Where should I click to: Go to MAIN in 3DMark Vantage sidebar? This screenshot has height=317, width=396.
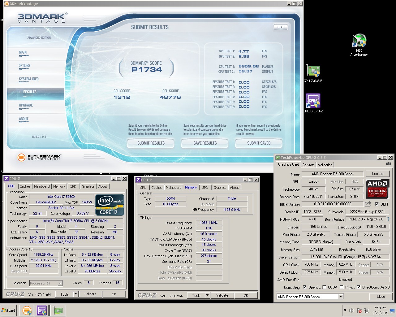click(x=23, y=52)
